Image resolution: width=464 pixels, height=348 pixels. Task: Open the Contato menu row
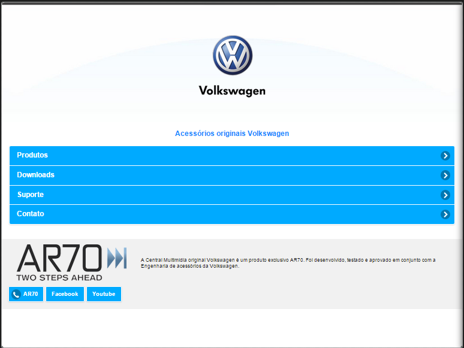(x=232, y=214)
